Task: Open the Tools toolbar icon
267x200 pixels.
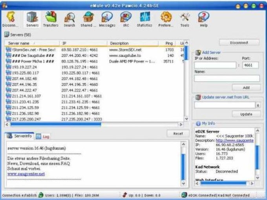Action: coord(185,17)
